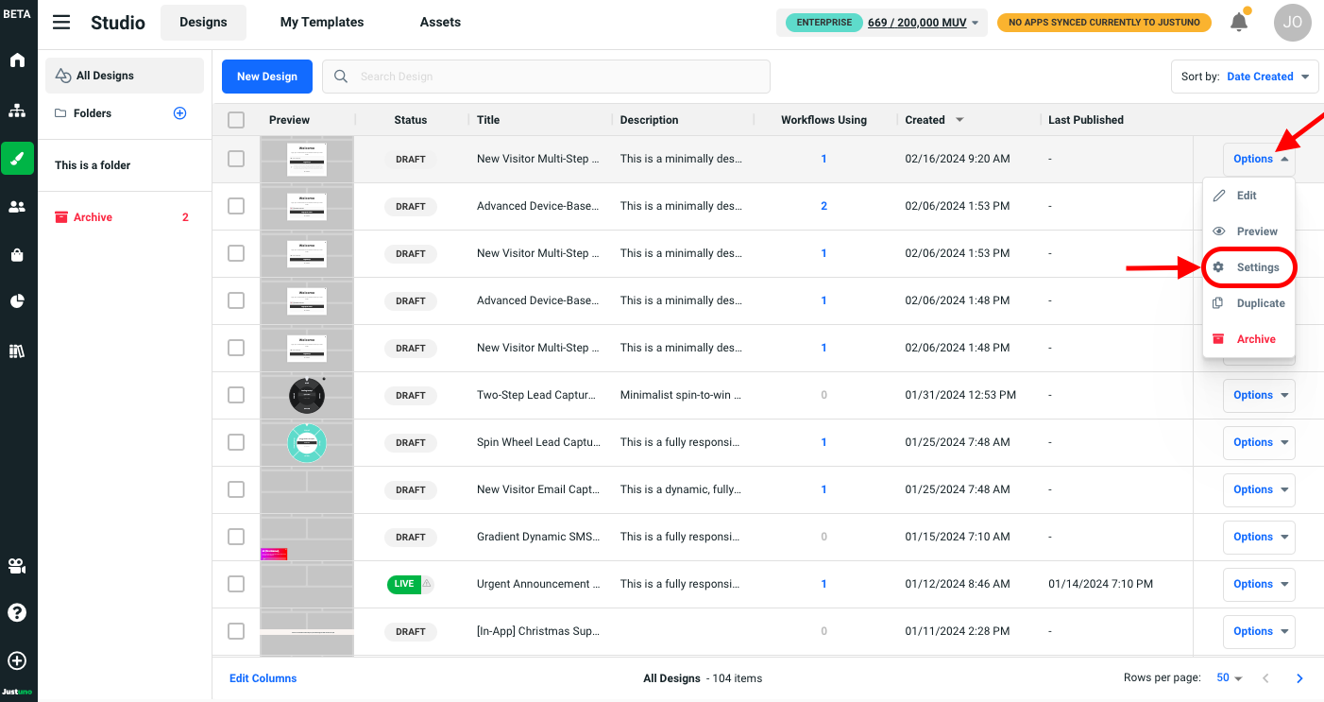Click the New Design button
This screenshot has width=1324, height=702.
click(266, 77)
